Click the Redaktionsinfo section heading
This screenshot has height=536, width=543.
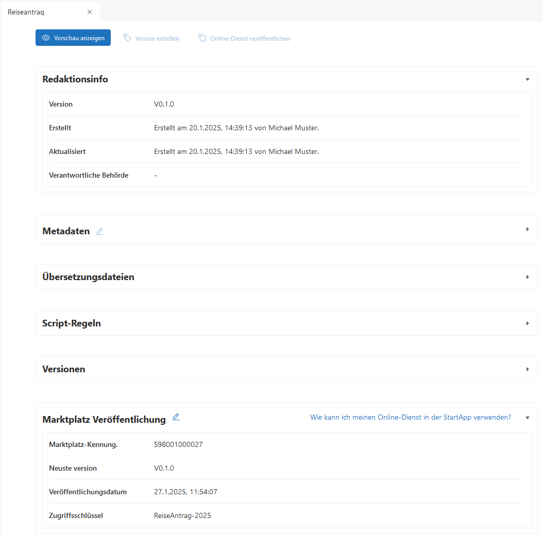pos(75,79)
